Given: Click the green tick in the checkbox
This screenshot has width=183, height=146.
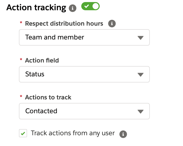Looking at the screenshot, I should coord(23,133).
